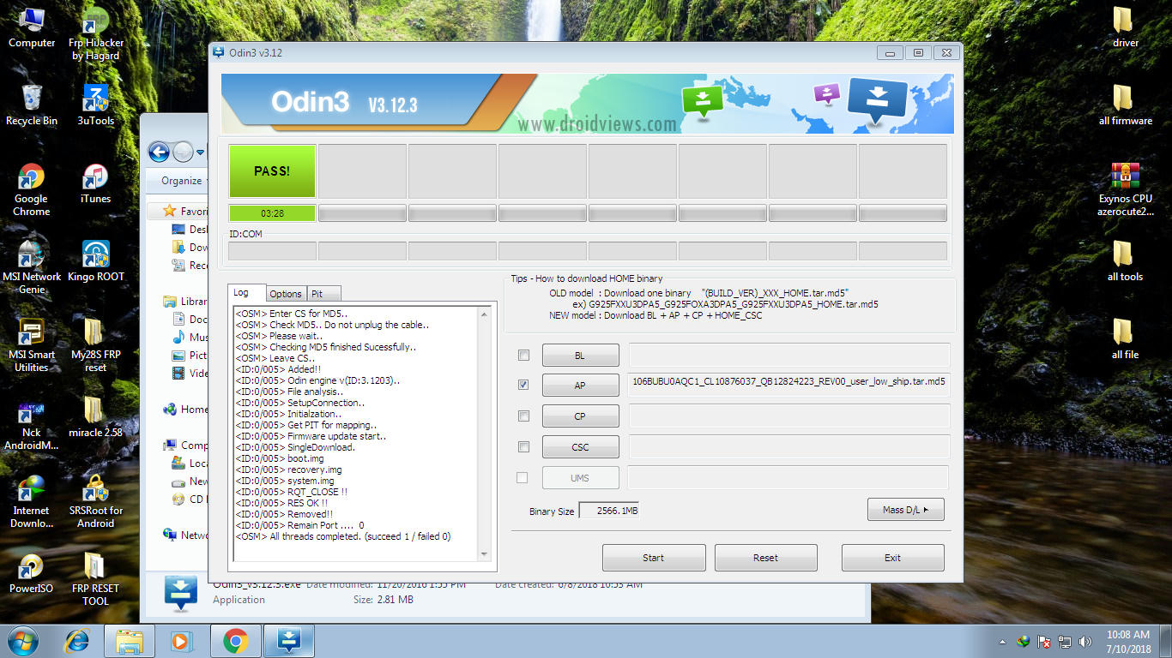Image resolution: width=1172 pixels, height=658 pixels.
Task: Open MSI Smart Utilities shortcut
Action: click(x=32, y=345)
